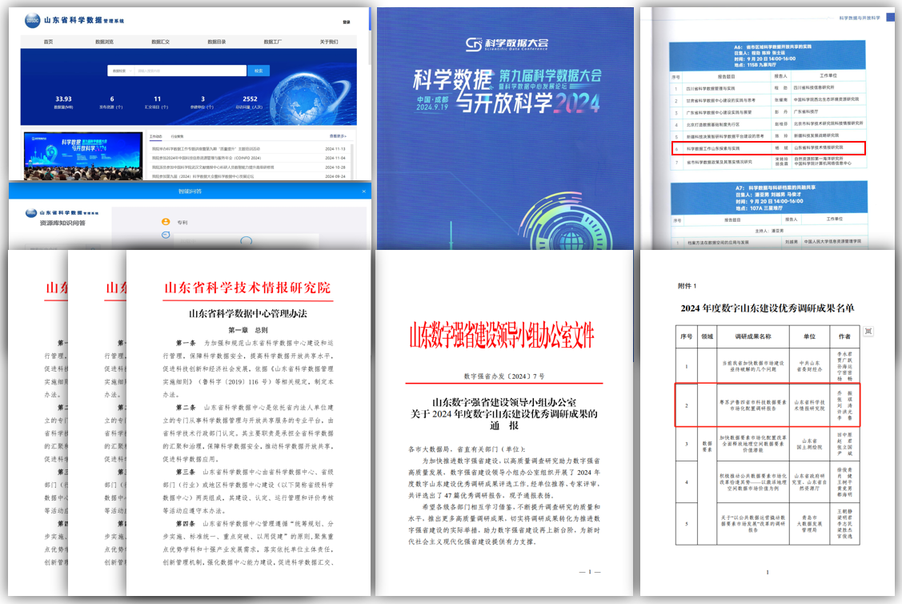Click the orange user avatar beside 专利
902x604 pixels.
pyautogui.click(x=166, y=222)
